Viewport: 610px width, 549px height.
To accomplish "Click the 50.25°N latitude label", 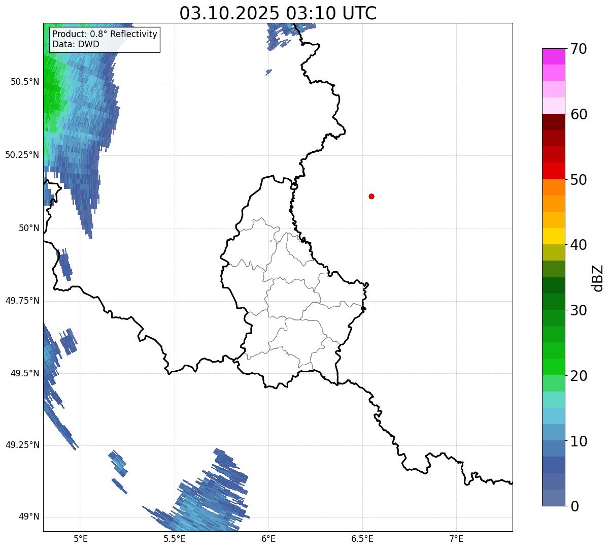I will [22, 155].
